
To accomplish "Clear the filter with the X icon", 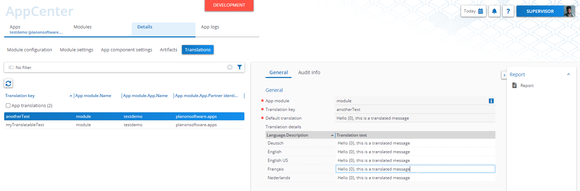I will [x=230, y=67].
